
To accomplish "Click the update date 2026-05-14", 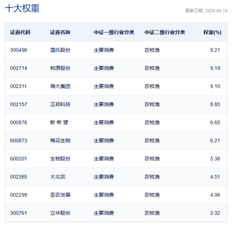I will [x=216, y=11].
